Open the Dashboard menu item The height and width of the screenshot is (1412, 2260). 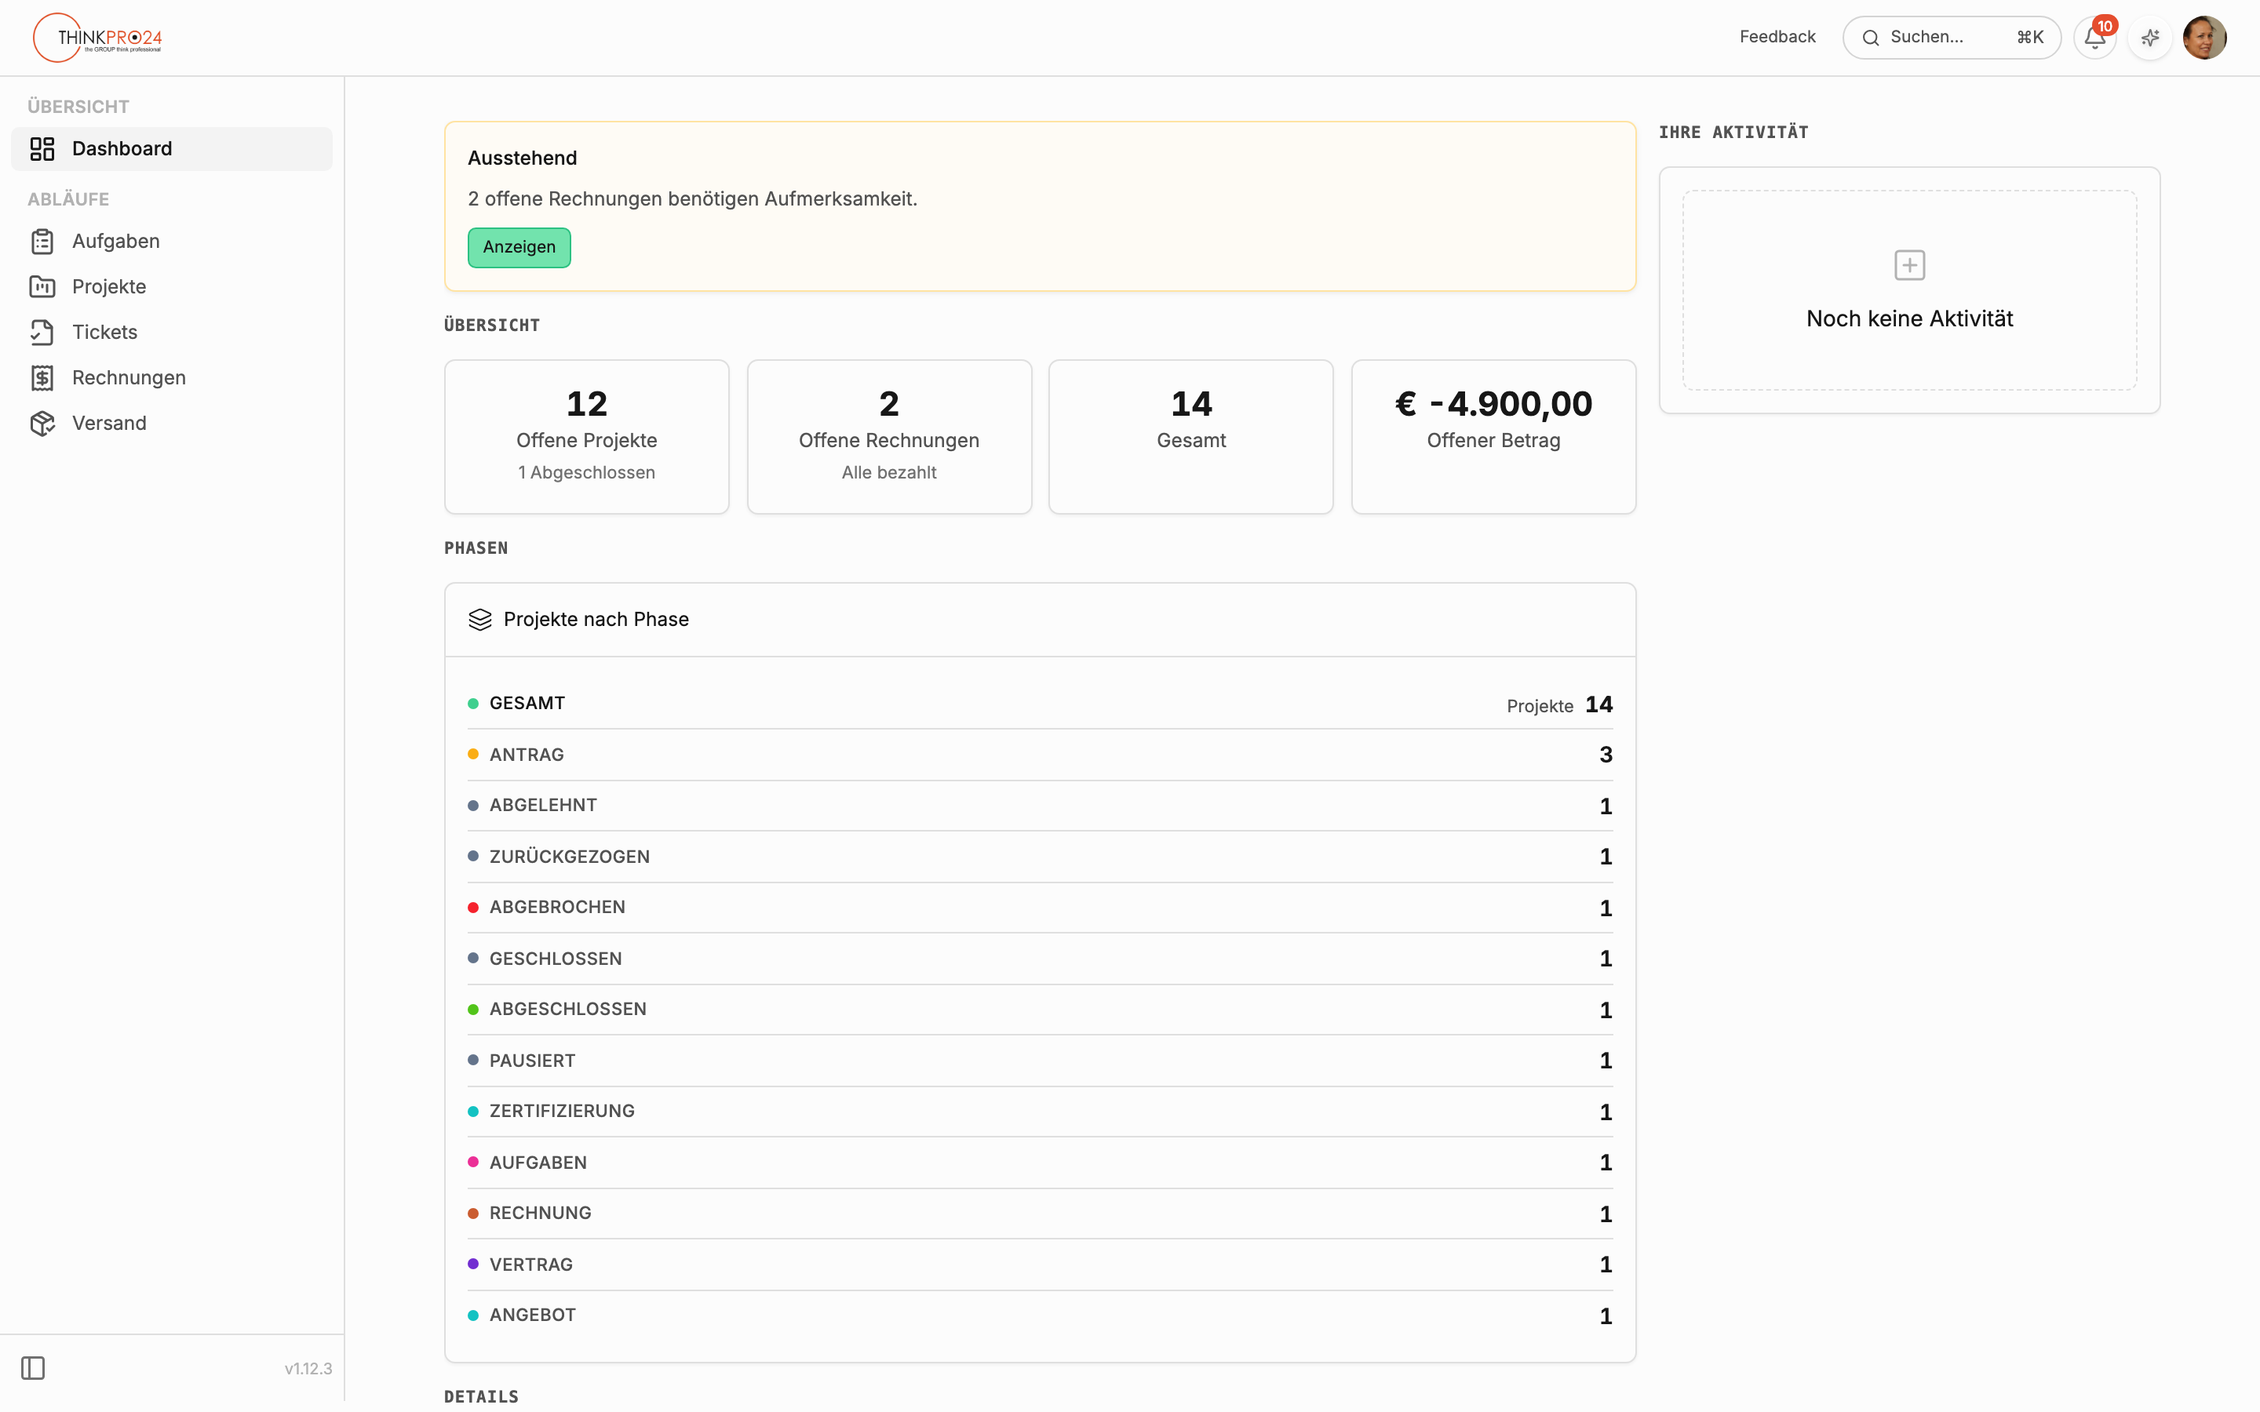point(172,148)
